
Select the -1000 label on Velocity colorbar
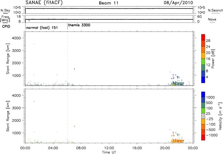212,135
